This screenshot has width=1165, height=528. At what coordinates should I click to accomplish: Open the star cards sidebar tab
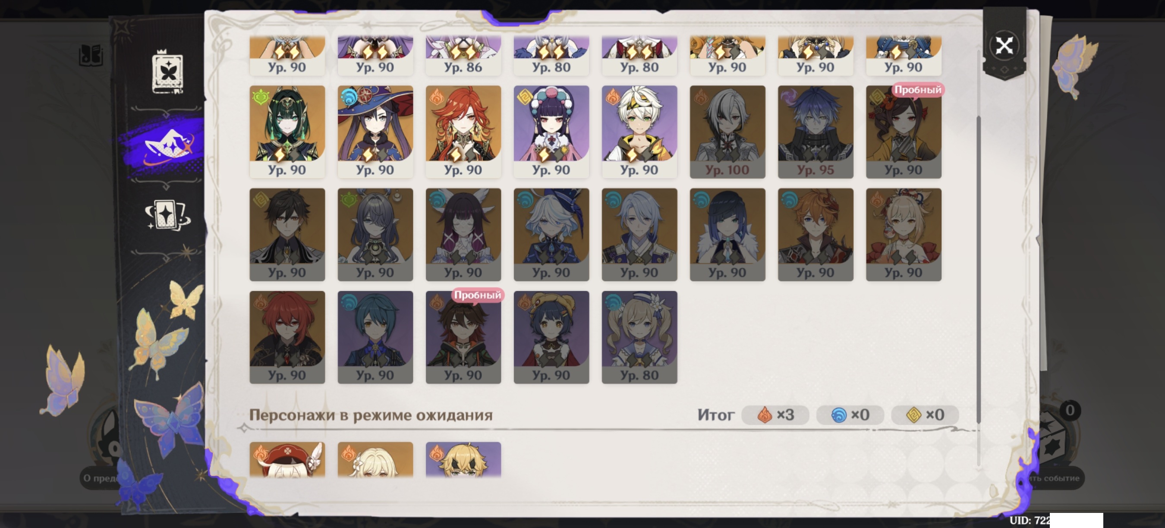pos(167,215)
